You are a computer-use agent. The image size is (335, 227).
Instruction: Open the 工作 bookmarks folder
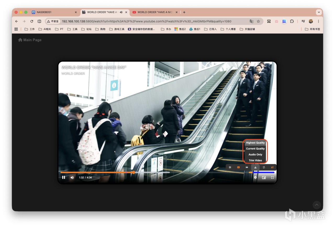tap(30, 29)
